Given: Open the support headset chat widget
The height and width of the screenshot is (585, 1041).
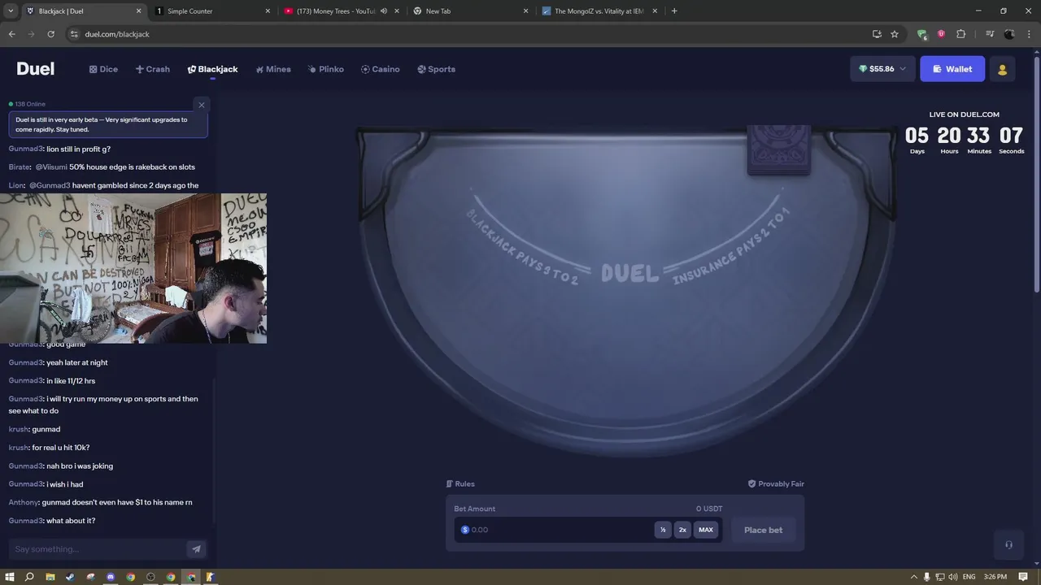Looking at the screenshot, I should click(1008, 545).
